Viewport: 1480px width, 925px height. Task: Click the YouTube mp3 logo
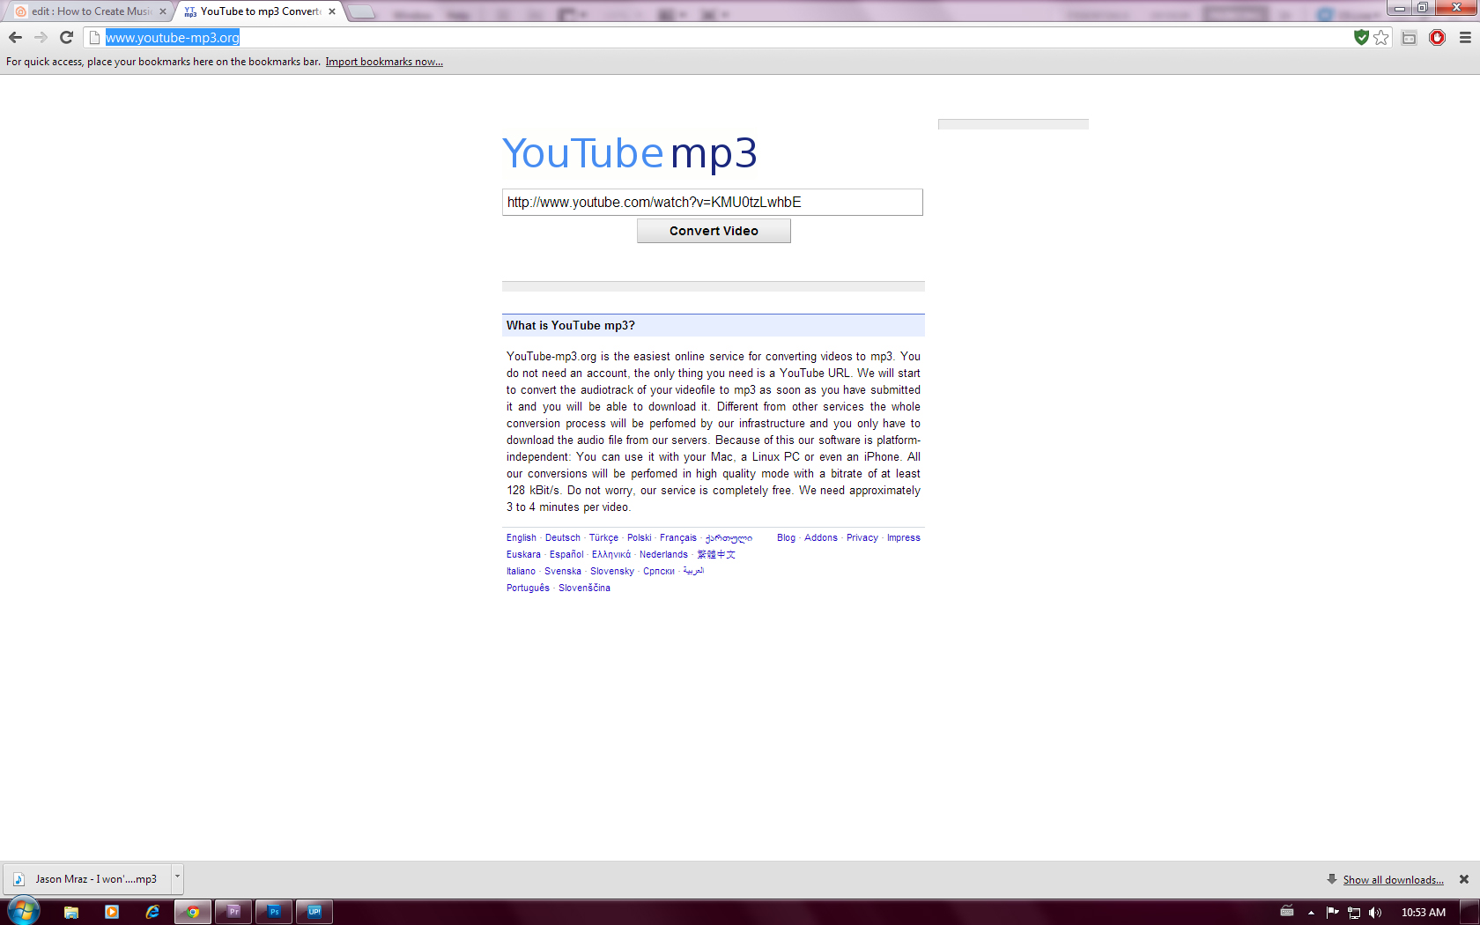coord(629,153)
